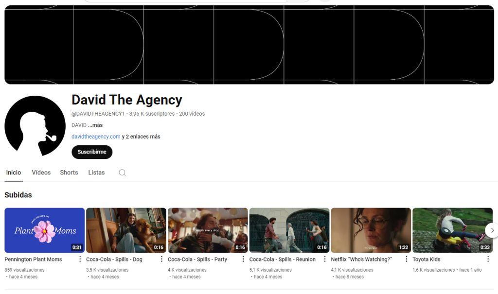Show next videos with the carousel arrow

pos(492,230)
